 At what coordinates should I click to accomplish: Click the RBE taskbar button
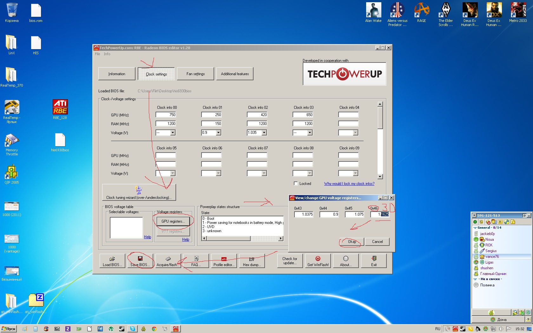(x=176, y=329)
